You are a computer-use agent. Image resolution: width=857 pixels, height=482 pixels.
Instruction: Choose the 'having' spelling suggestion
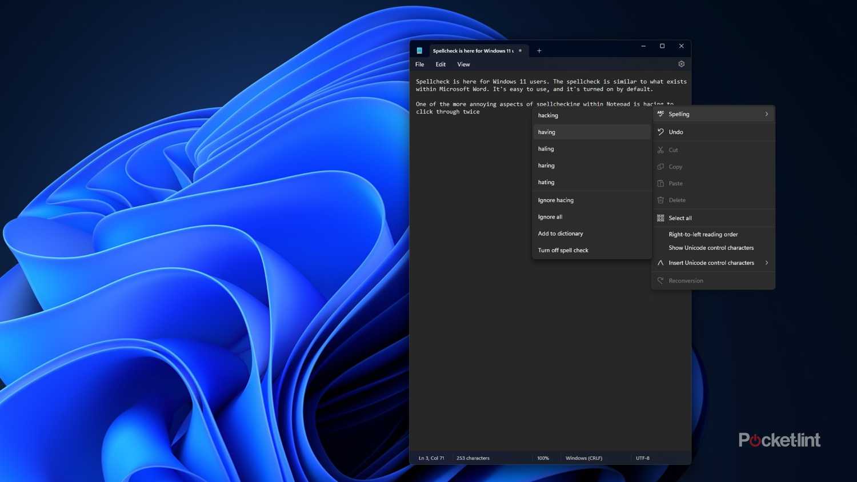pyautogui.click(x=547, y=132)
